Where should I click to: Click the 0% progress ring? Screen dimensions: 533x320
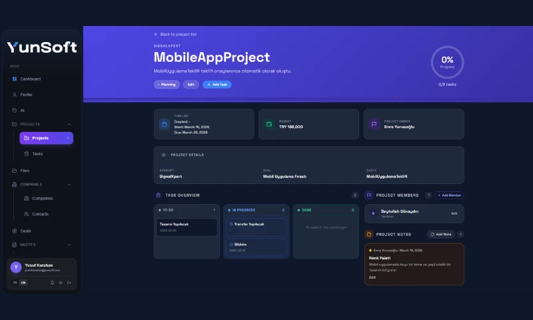[447, 62]
